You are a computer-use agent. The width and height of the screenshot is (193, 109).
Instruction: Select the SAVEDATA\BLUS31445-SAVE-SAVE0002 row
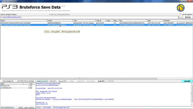click(96, 25)
